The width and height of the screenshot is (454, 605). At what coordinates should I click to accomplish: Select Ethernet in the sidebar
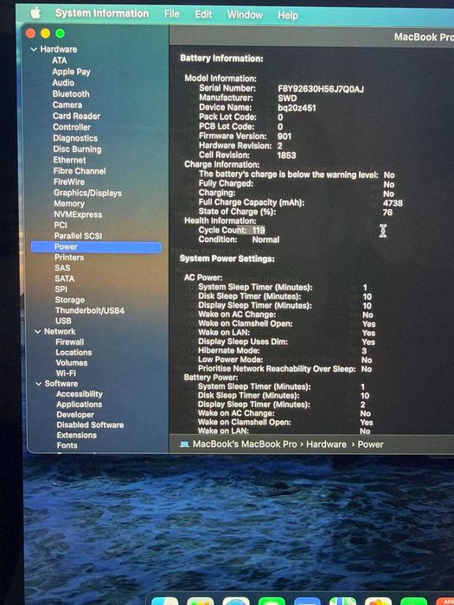click(69, 160)
